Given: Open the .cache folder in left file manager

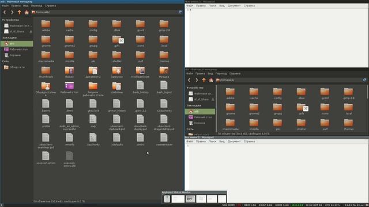Looking at the screenshot, I should tap(69, 25).
